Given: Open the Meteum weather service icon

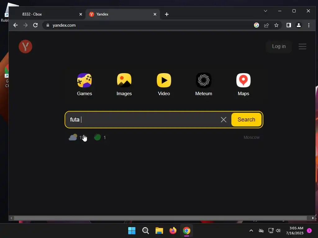Looking at the screenshot, I should coord(204,80).
